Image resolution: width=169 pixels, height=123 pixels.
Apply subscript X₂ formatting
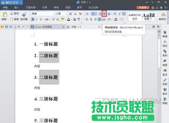tap(58, 19)
